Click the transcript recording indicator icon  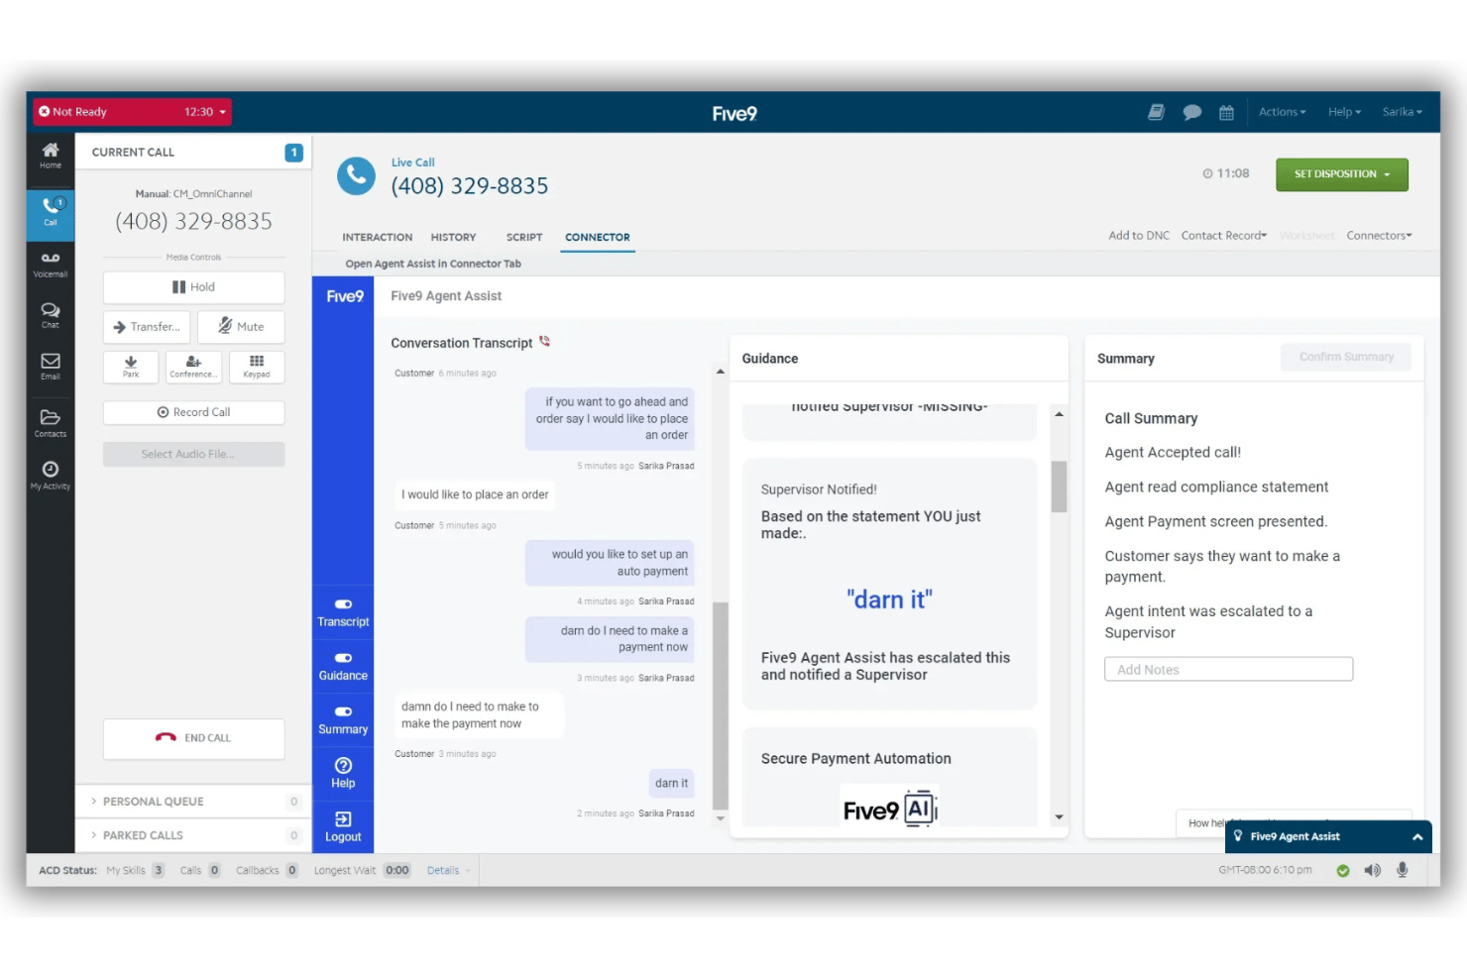point(544,342)
